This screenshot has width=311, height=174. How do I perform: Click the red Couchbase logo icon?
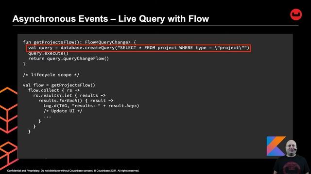coord(296,14)
